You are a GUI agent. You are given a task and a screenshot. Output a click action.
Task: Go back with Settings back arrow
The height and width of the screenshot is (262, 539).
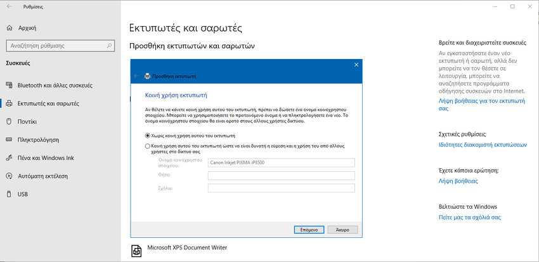[x=9, y=6]
